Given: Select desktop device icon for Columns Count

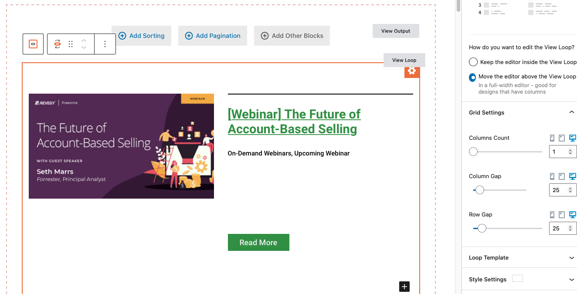Looking at the screenshot, I should point(573,138).
